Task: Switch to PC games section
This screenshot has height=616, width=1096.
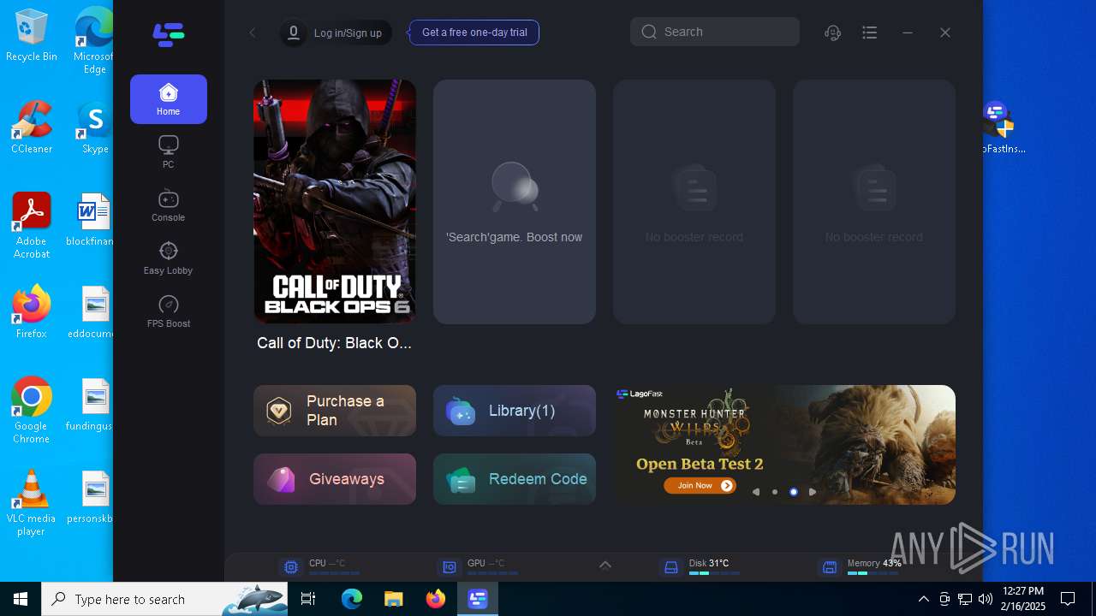Action: point(169,152)
